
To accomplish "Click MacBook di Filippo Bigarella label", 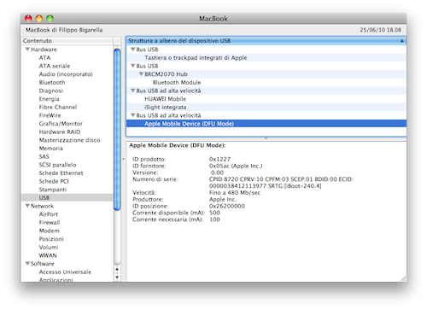I will 64,30.
